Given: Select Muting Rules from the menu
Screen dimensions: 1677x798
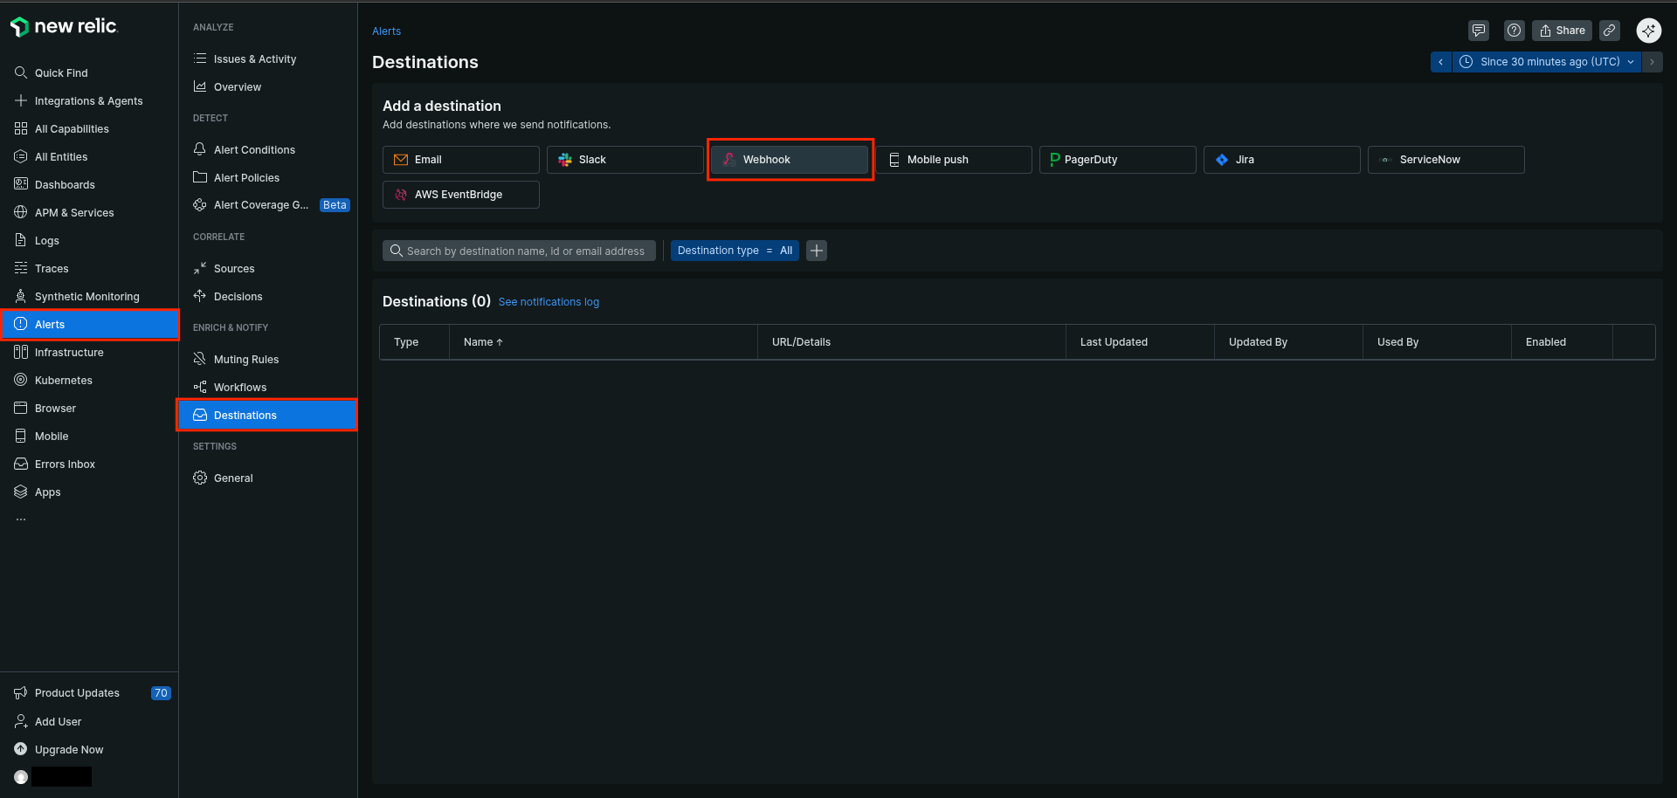Looking at the screenshot, I should click(x=245, y=360).
